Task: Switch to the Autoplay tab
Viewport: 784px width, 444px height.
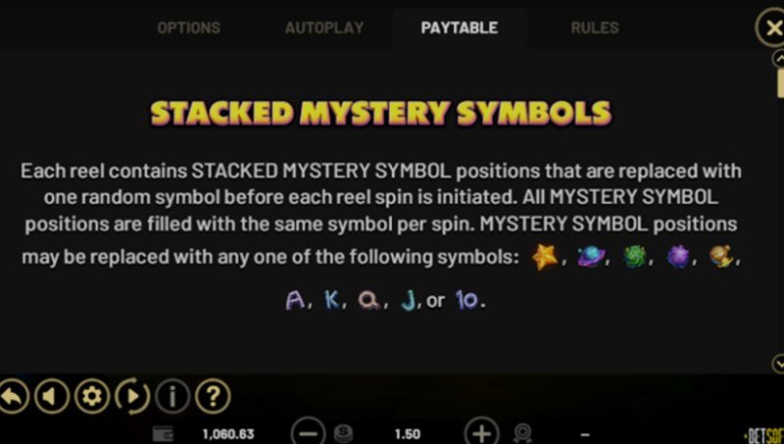Action: [324, 27]
